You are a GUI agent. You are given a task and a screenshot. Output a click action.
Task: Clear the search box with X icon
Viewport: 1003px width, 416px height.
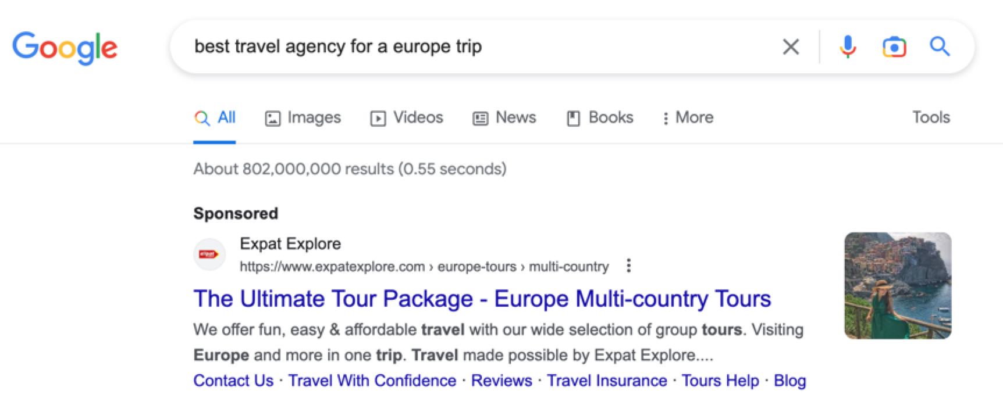pos(791,46)
